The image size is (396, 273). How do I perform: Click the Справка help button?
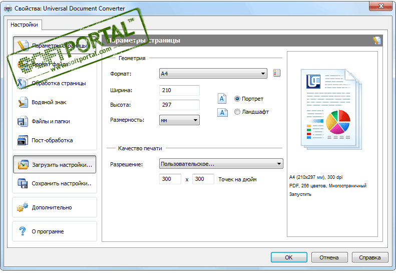(370, 257)
